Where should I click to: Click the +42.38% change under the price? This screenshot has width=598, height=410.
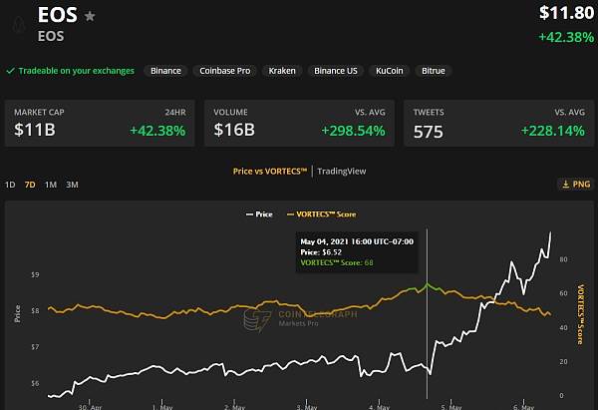(x=566, y=38)
